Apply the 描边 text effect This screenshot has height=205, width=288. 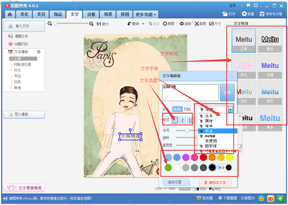[x=270, y=40]
